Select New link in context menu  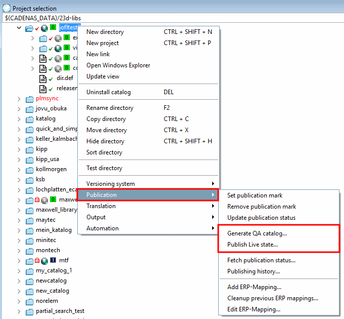coord(149,54)
